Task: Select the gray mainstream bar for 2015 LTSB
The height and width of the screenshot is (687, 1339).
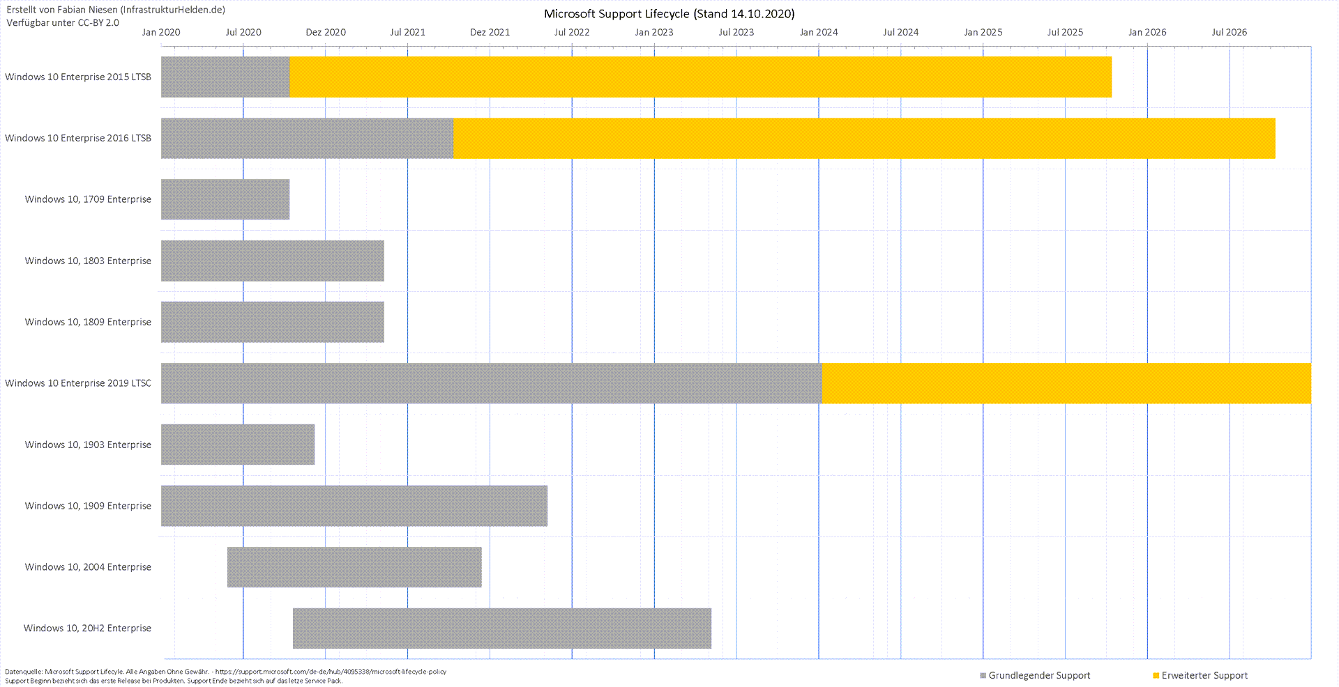Action: 225,77
